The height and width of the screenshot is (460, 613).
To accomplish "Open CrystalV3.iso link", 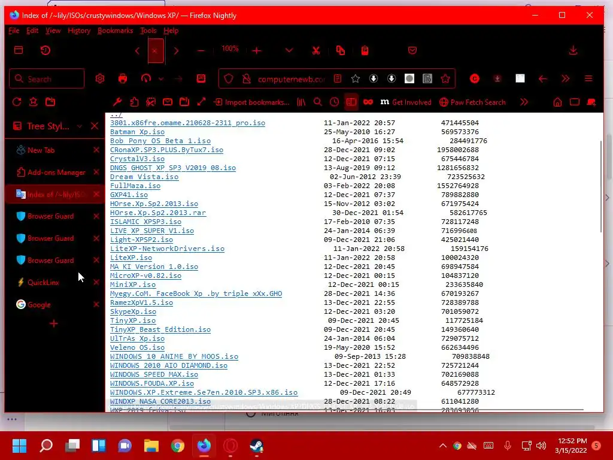I will [137, 159].
